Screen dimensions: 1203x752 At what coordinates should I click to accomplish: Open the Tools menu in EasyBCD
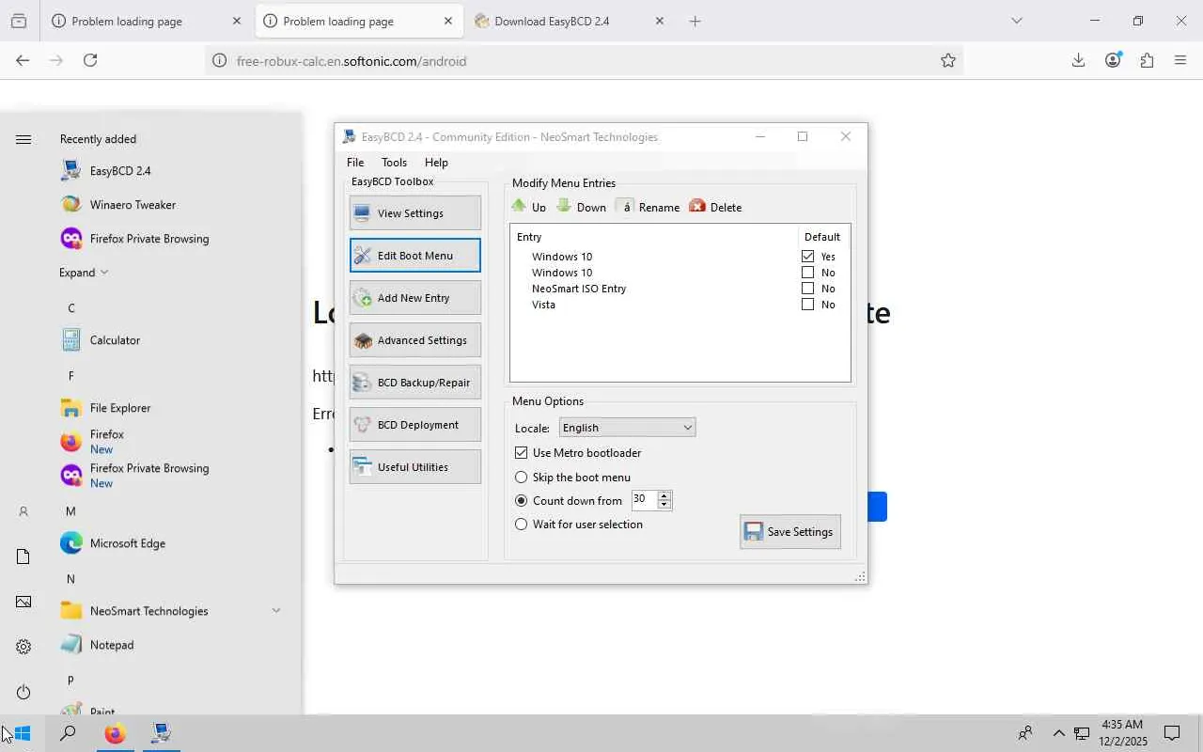pos(394,163)
